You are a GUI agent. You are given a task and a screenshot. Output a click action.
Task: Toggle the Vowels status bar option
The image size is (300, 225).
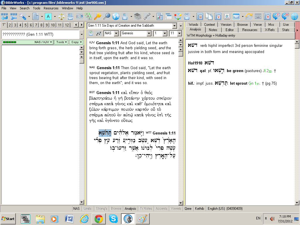[x=176, y=209]
